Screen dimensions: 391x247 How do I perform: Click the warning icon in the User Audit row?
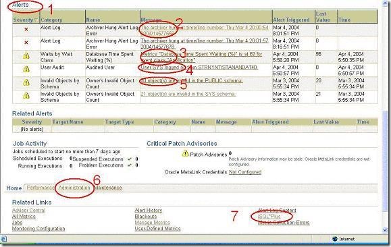[x=26, y=70]
